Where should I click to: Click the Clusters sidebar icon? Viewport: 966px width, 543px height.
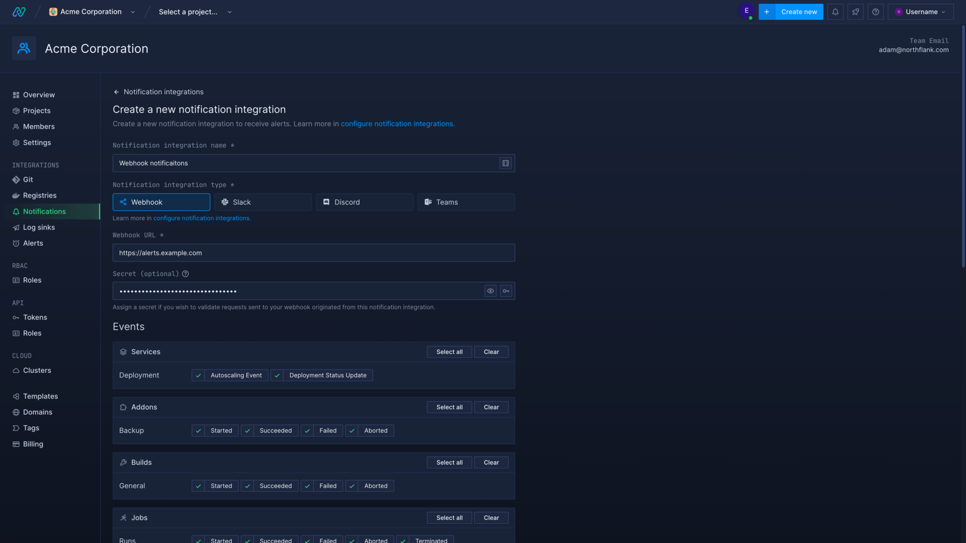point(16,370)
